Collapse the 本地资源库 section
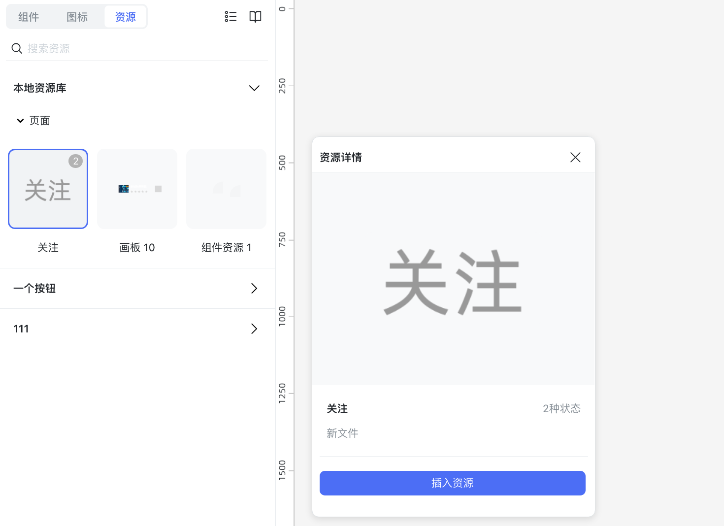This screenshot has height=526, width=724. [254, 88]
